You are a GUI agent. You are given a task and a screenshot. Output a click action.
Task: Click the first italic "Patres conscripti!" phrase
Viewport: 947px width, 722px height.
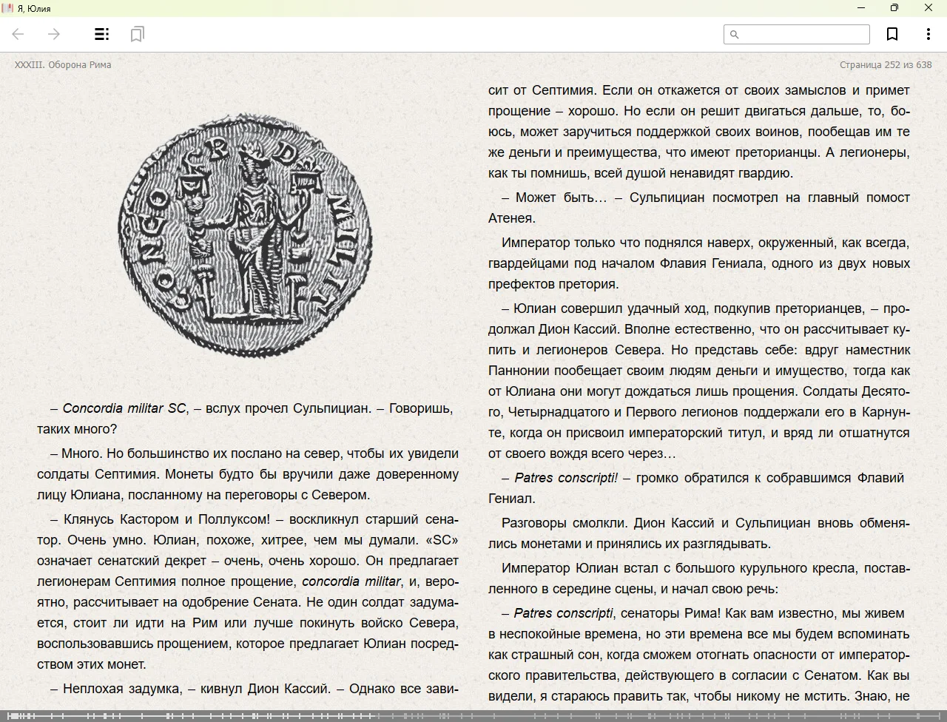click(x=566, y=478)
